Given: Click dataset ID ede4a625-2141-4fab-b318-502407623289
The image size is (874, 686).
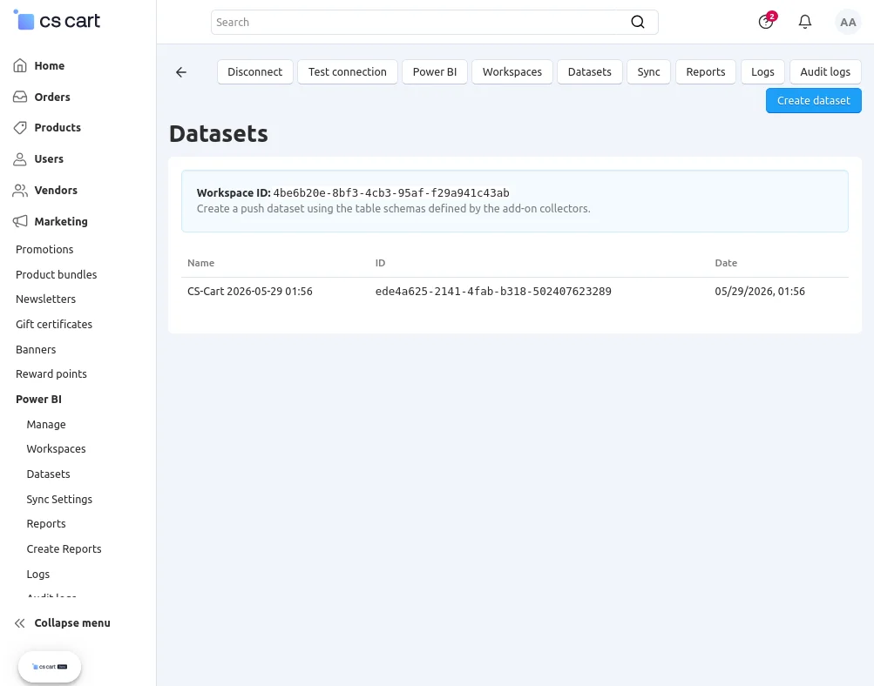Looking at the screenshot, I should click(x=493, y=292).
